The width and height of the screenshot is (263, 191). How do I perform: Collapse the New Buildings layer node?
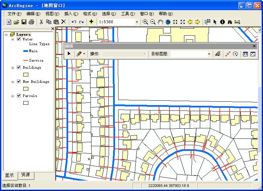coord(12,82)
